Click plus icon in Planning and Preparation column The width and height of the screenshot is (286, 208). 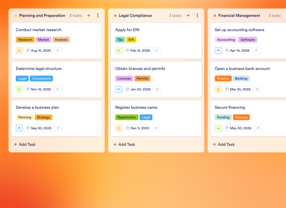point(89,16)
